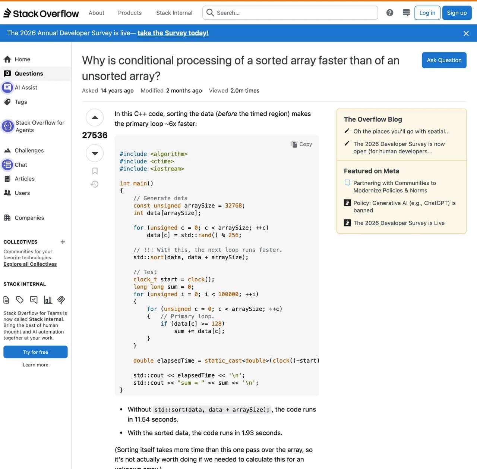Viewport: 477px width, 469px height.
Task: Click the Viewed 2.0m times text
Action: pyautogui.click(x=234, y=91)
